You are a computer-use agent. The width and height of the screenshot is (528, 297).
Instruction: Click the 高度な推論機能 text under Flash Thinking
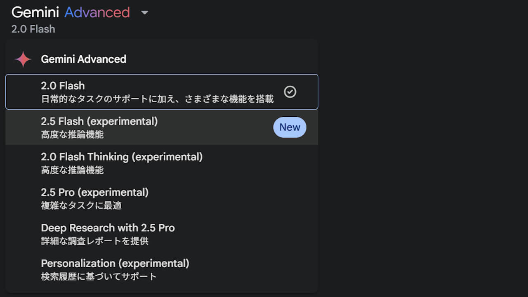pos(72,170)
